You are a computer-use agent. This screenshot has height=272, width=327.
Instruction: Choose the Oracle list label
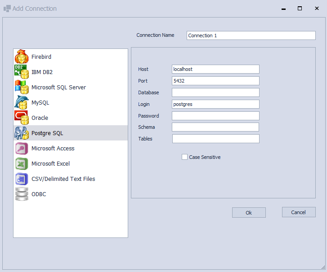pyautogui.click(x=40, y=118)
